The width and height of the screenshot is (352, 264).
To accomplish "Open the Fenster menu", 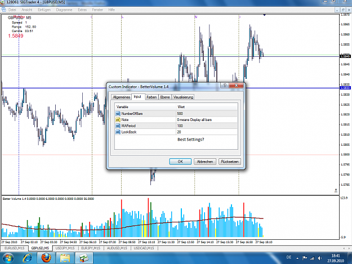I will click(97, 10).
